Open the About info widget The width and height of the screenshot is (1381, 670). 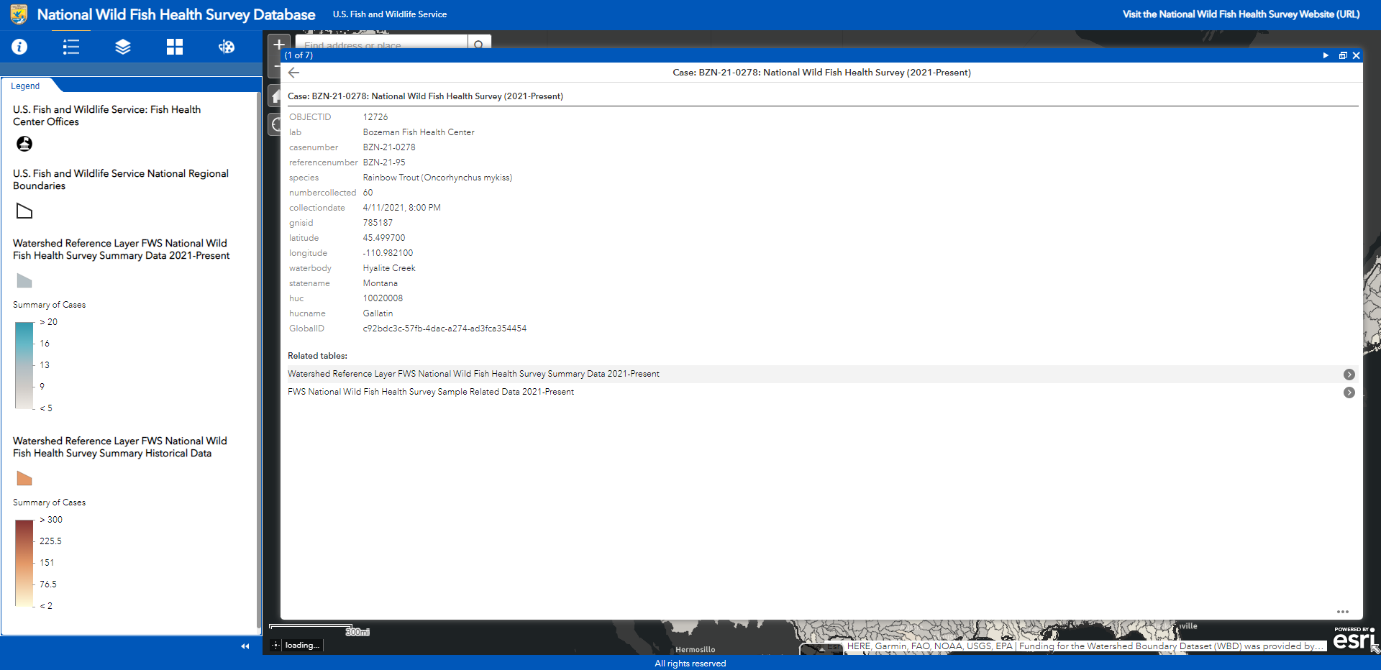[x=19, y=47]
